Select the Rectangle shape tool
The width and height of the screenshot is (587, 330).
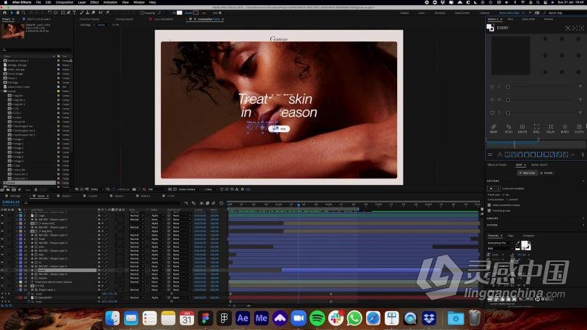(x=62, y=13)
